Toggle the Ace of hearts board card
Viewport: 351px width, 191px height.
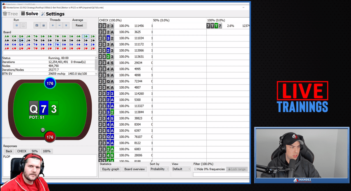click(x=7, y=48)
